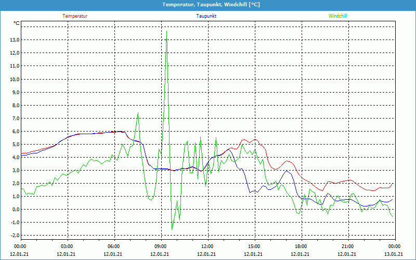Click the 13.01.21 date label
Viewport: 416px width, 260px height.
point(394,254)
